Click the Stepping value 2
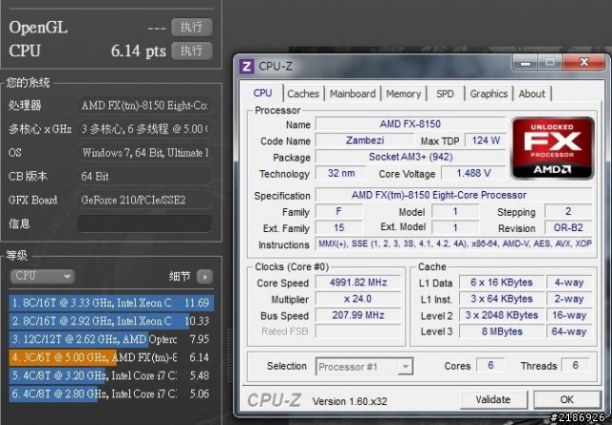This screenshot has width=612, height=425. pos(568,211)
